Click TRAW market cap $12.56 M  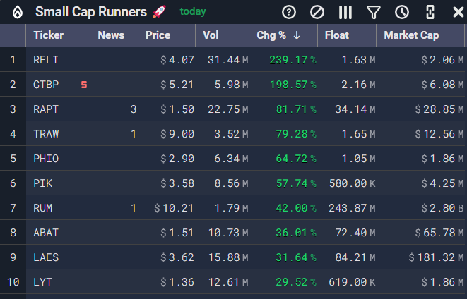pos(439,134)
